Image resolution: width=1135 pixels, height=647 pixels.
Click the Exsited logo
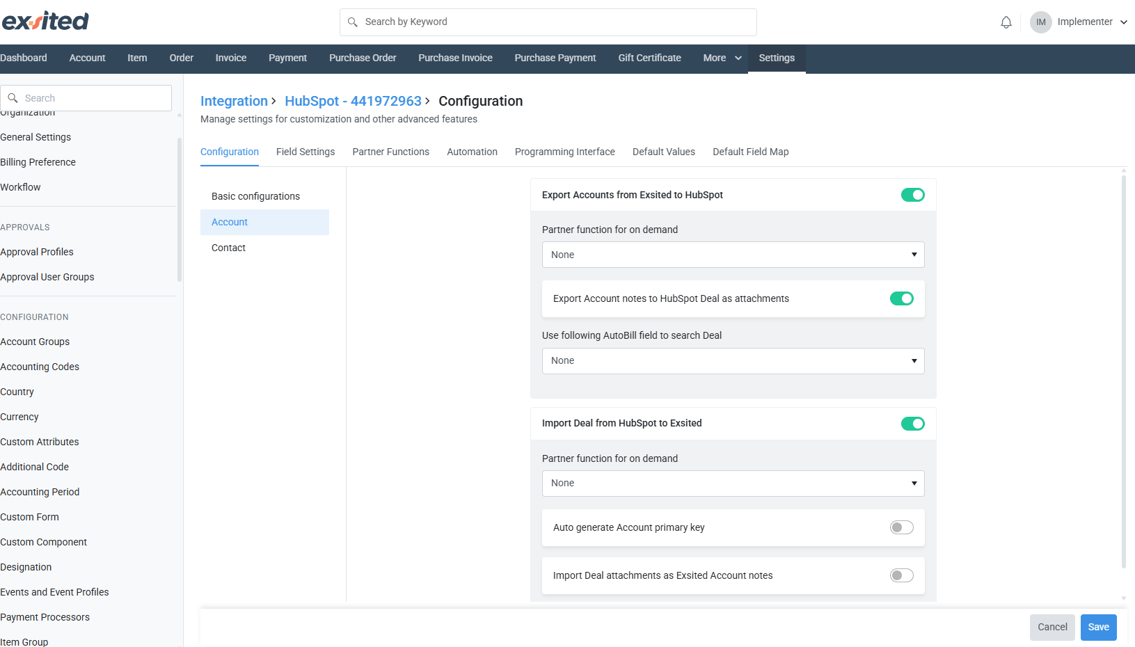tap(45, 21)
